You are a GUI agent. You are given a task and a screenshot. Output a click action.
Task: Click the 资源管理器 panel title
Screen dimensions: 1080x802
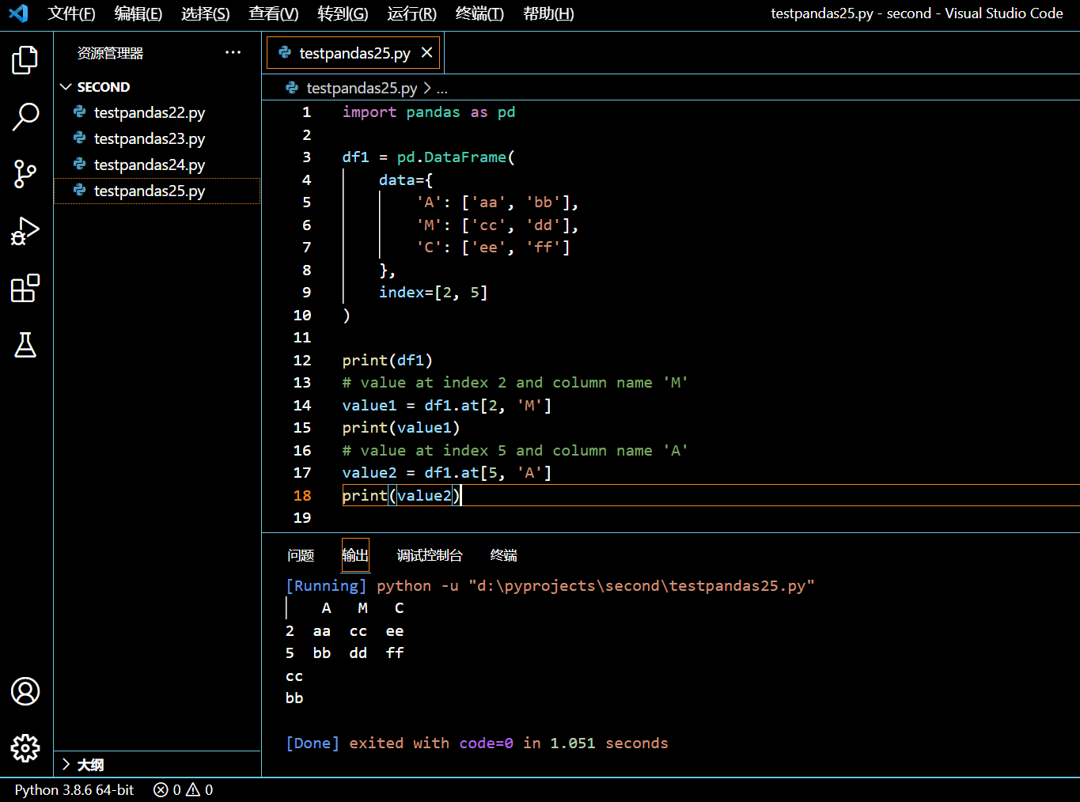[110, 53]
